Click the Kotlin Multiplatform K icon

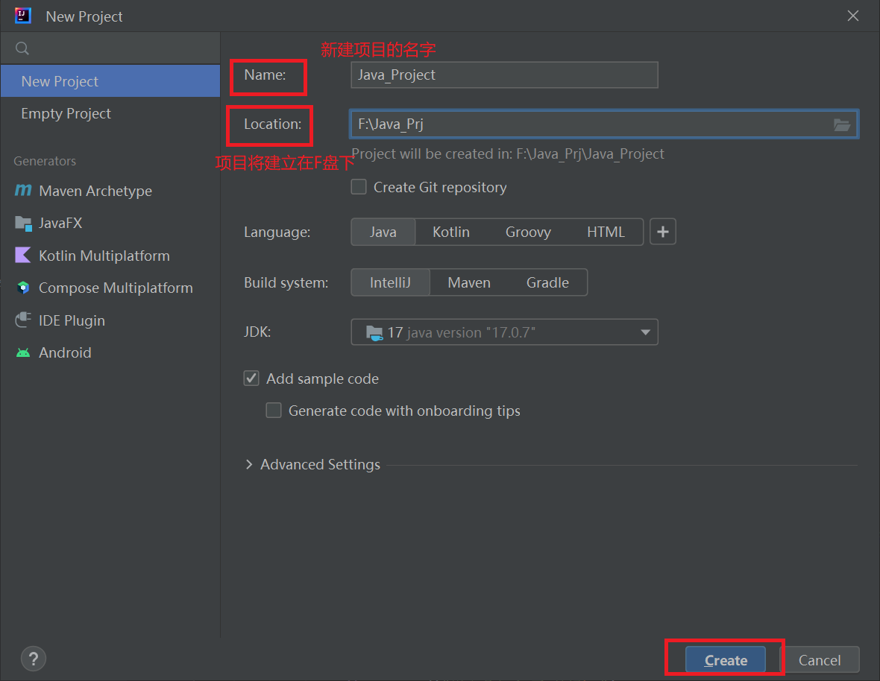[x=23, y=256]
